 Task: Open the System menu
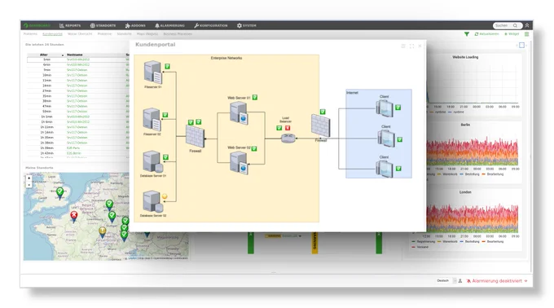pyautogui.click(x=247, y=25)
